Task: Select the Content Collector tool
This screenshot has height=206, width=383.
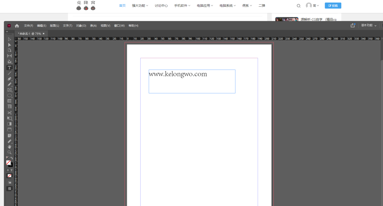Action: click(9, 62)
